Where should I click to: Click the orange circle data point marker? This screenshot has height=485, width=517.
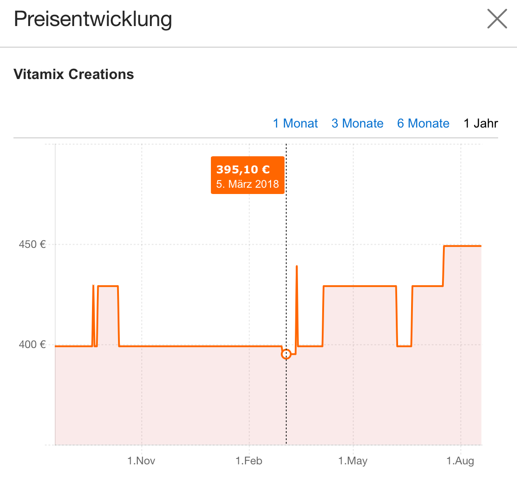pos(286,354)
